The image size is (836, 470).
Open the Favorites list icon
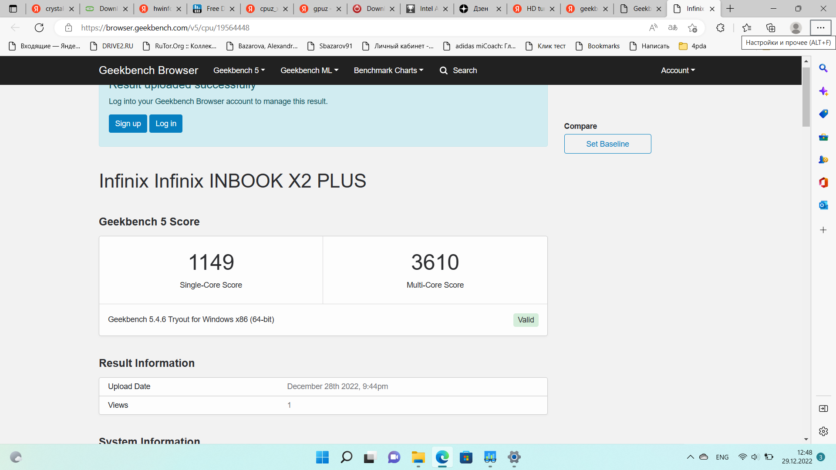point(747,28)
